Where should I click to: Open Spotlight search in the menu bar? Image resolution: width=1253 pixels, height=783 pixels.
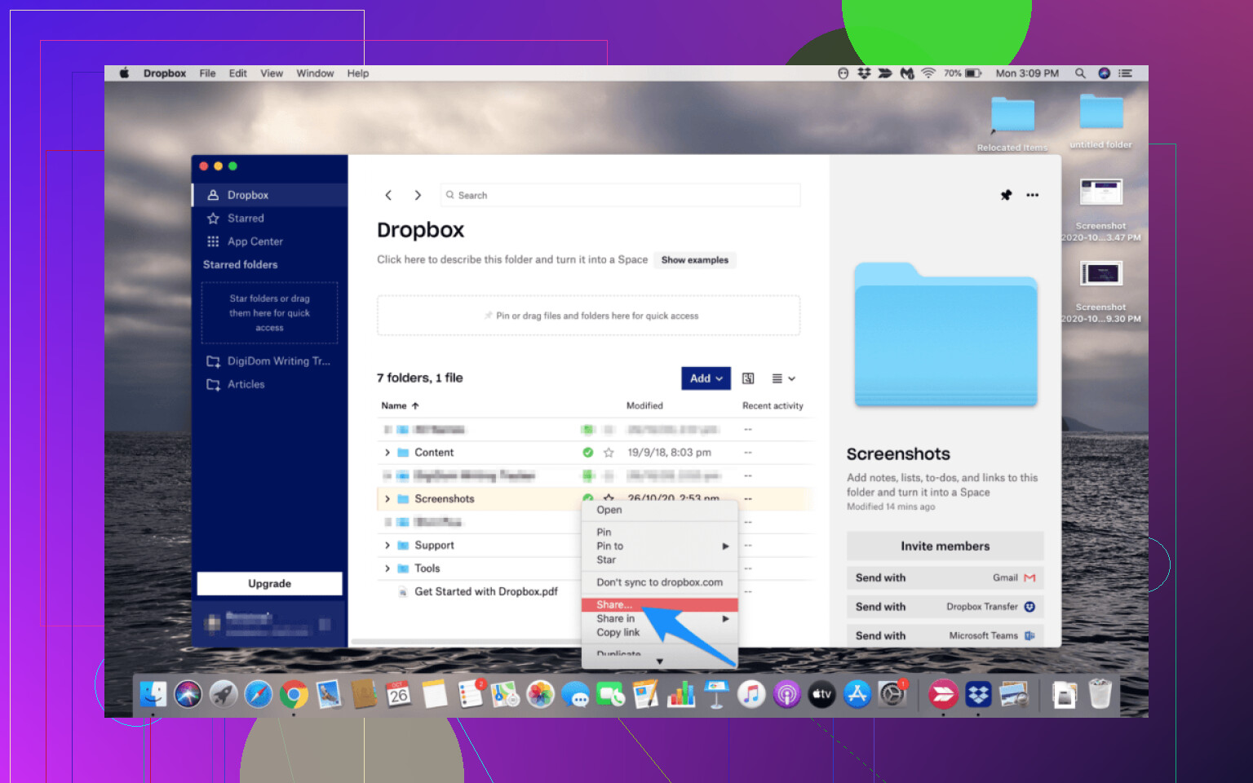coord(1080,73)
